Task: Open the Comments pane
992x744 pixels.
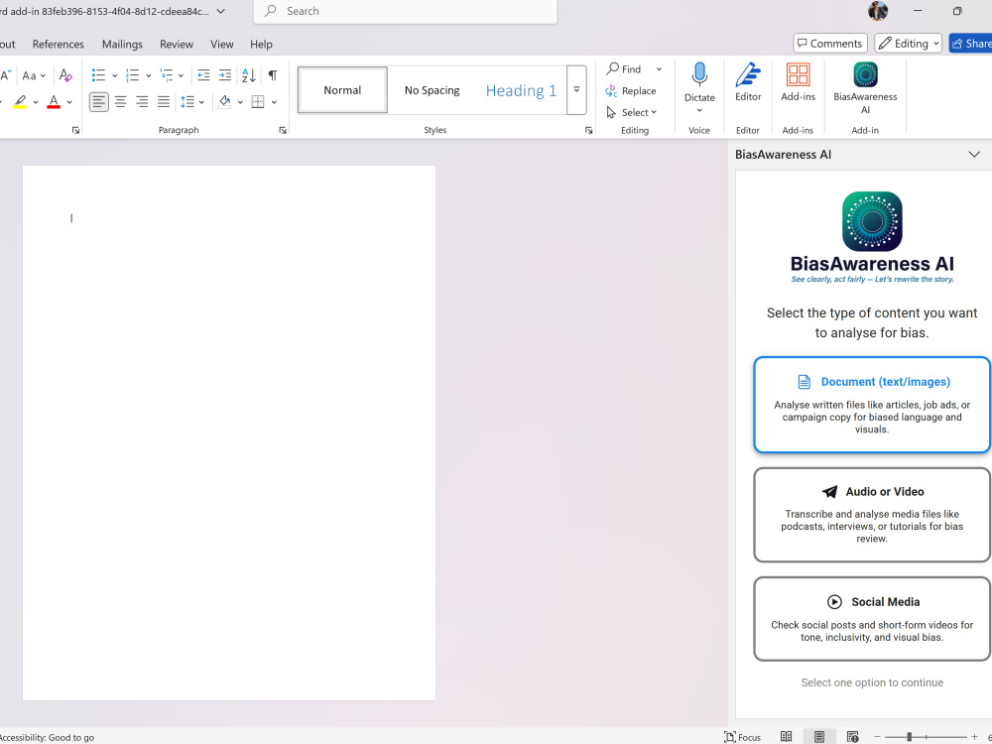Action: [830, 43]
